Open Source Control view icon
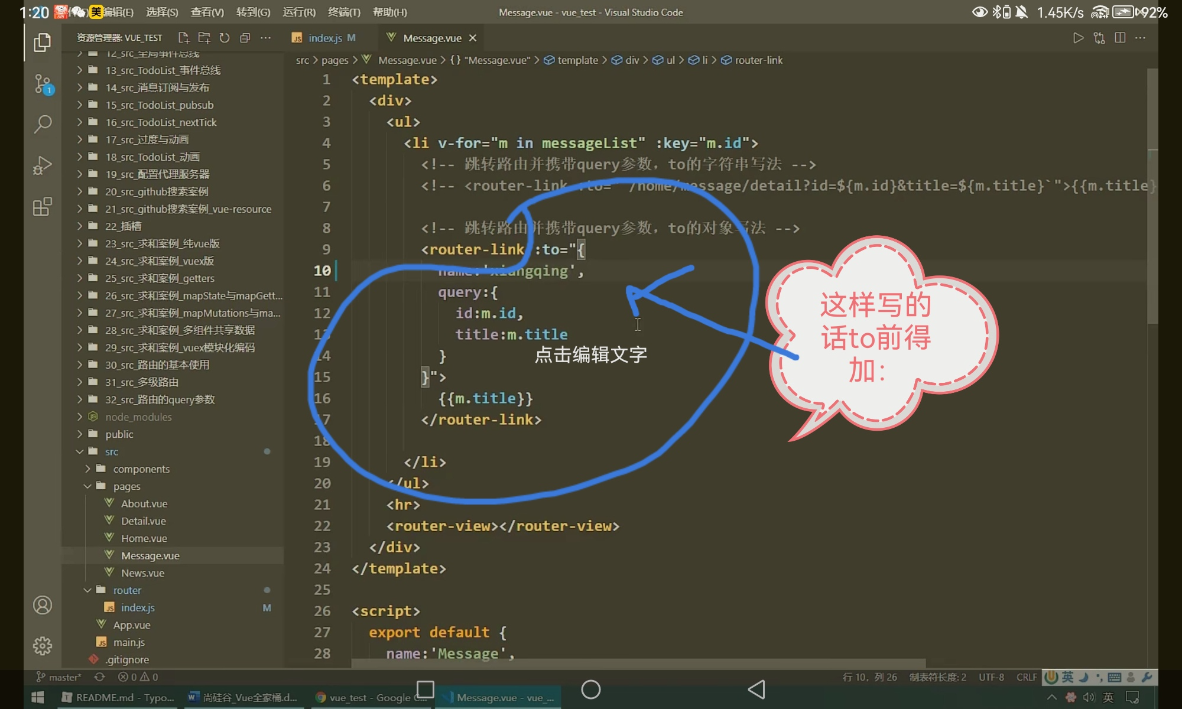 42,84
